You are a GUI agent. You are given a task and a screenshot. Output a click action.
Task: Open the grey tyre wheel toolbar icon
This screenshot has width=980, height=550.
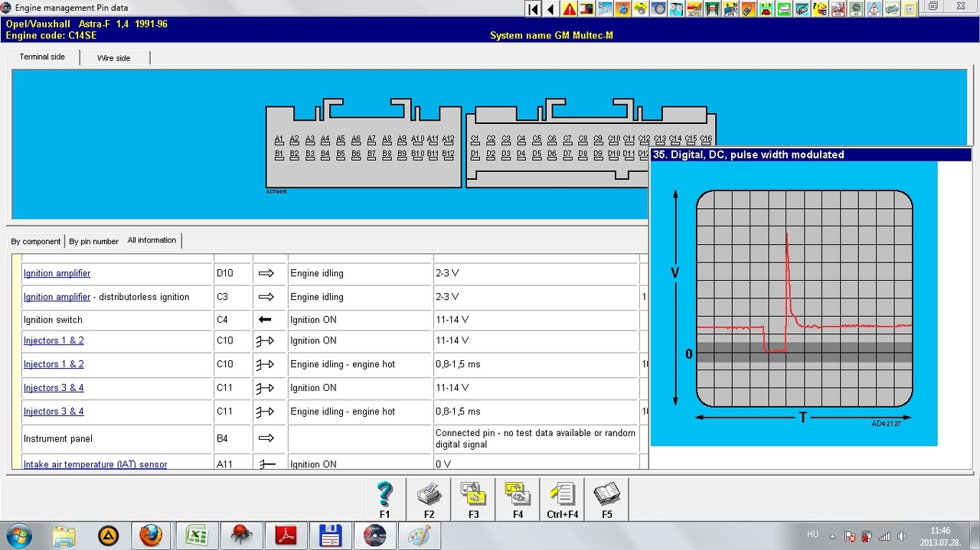coord(658,9)
